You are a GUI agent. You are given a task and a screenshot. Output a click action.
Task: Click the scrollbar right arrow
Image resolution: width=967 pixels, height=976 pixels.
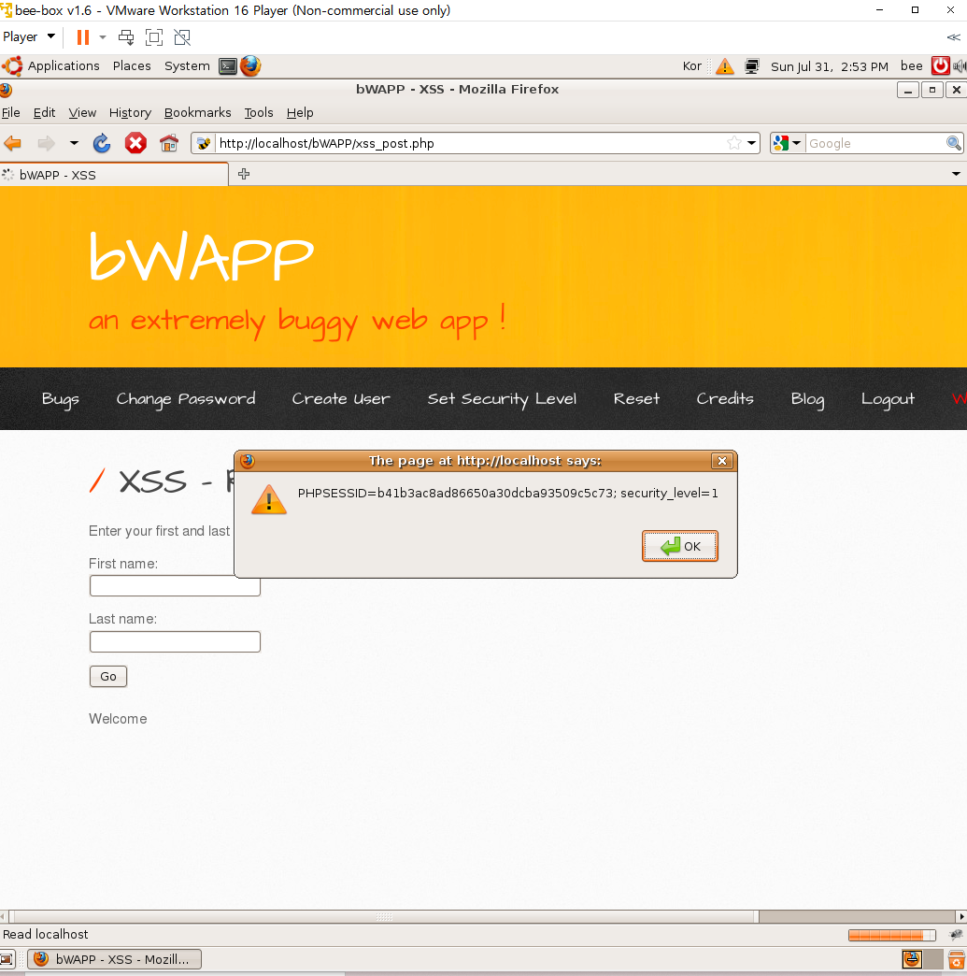pyautogui.click(x=961, y=917)
